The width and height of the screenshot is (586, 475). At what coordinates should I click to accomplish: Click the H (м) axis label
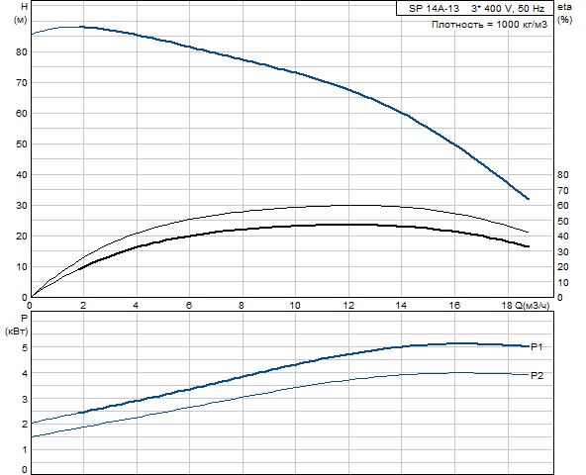click(x=21, y=13)
